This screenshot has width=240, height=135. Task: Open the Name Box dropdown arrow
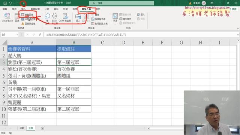pos(17,35)
